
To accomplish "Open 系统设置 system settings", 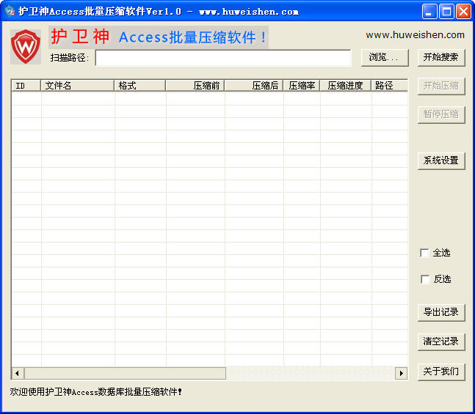I will [x=440, y=160].
